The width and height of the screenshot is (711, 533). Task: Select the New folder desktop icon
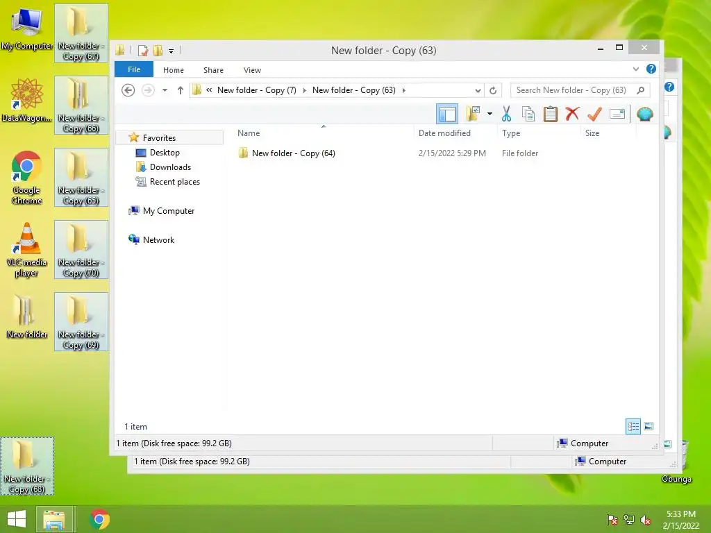(27, 316)
